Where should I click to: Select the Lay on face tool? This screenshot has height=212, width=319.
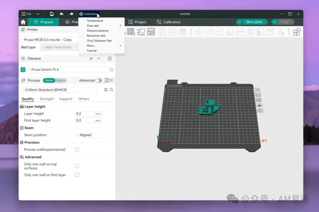pyautogui.click(x=230, y=32)
